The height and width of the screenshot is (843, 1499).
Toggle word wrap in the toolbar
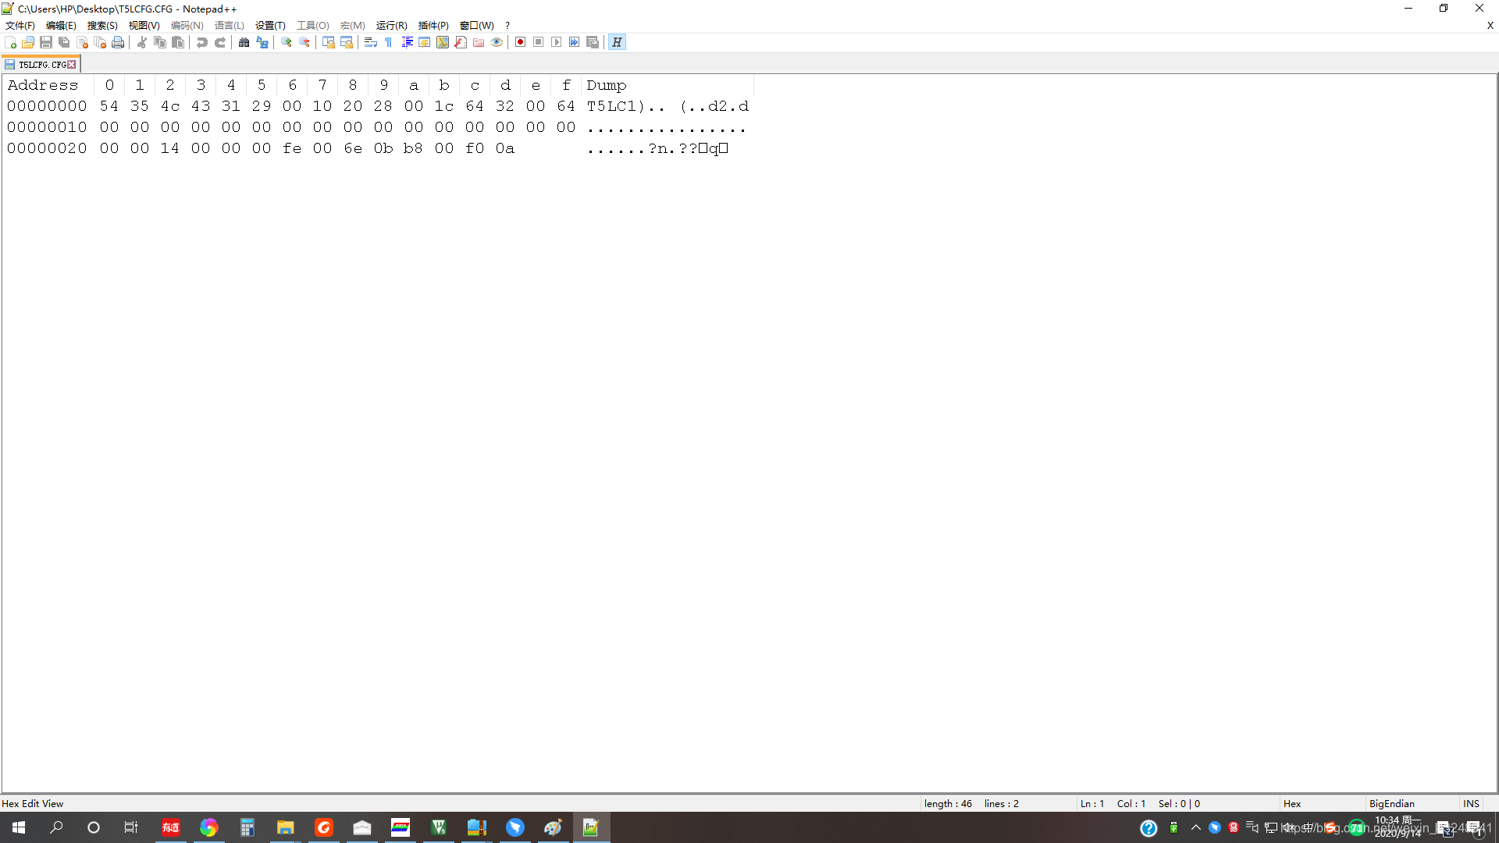[x=371, y=42]
